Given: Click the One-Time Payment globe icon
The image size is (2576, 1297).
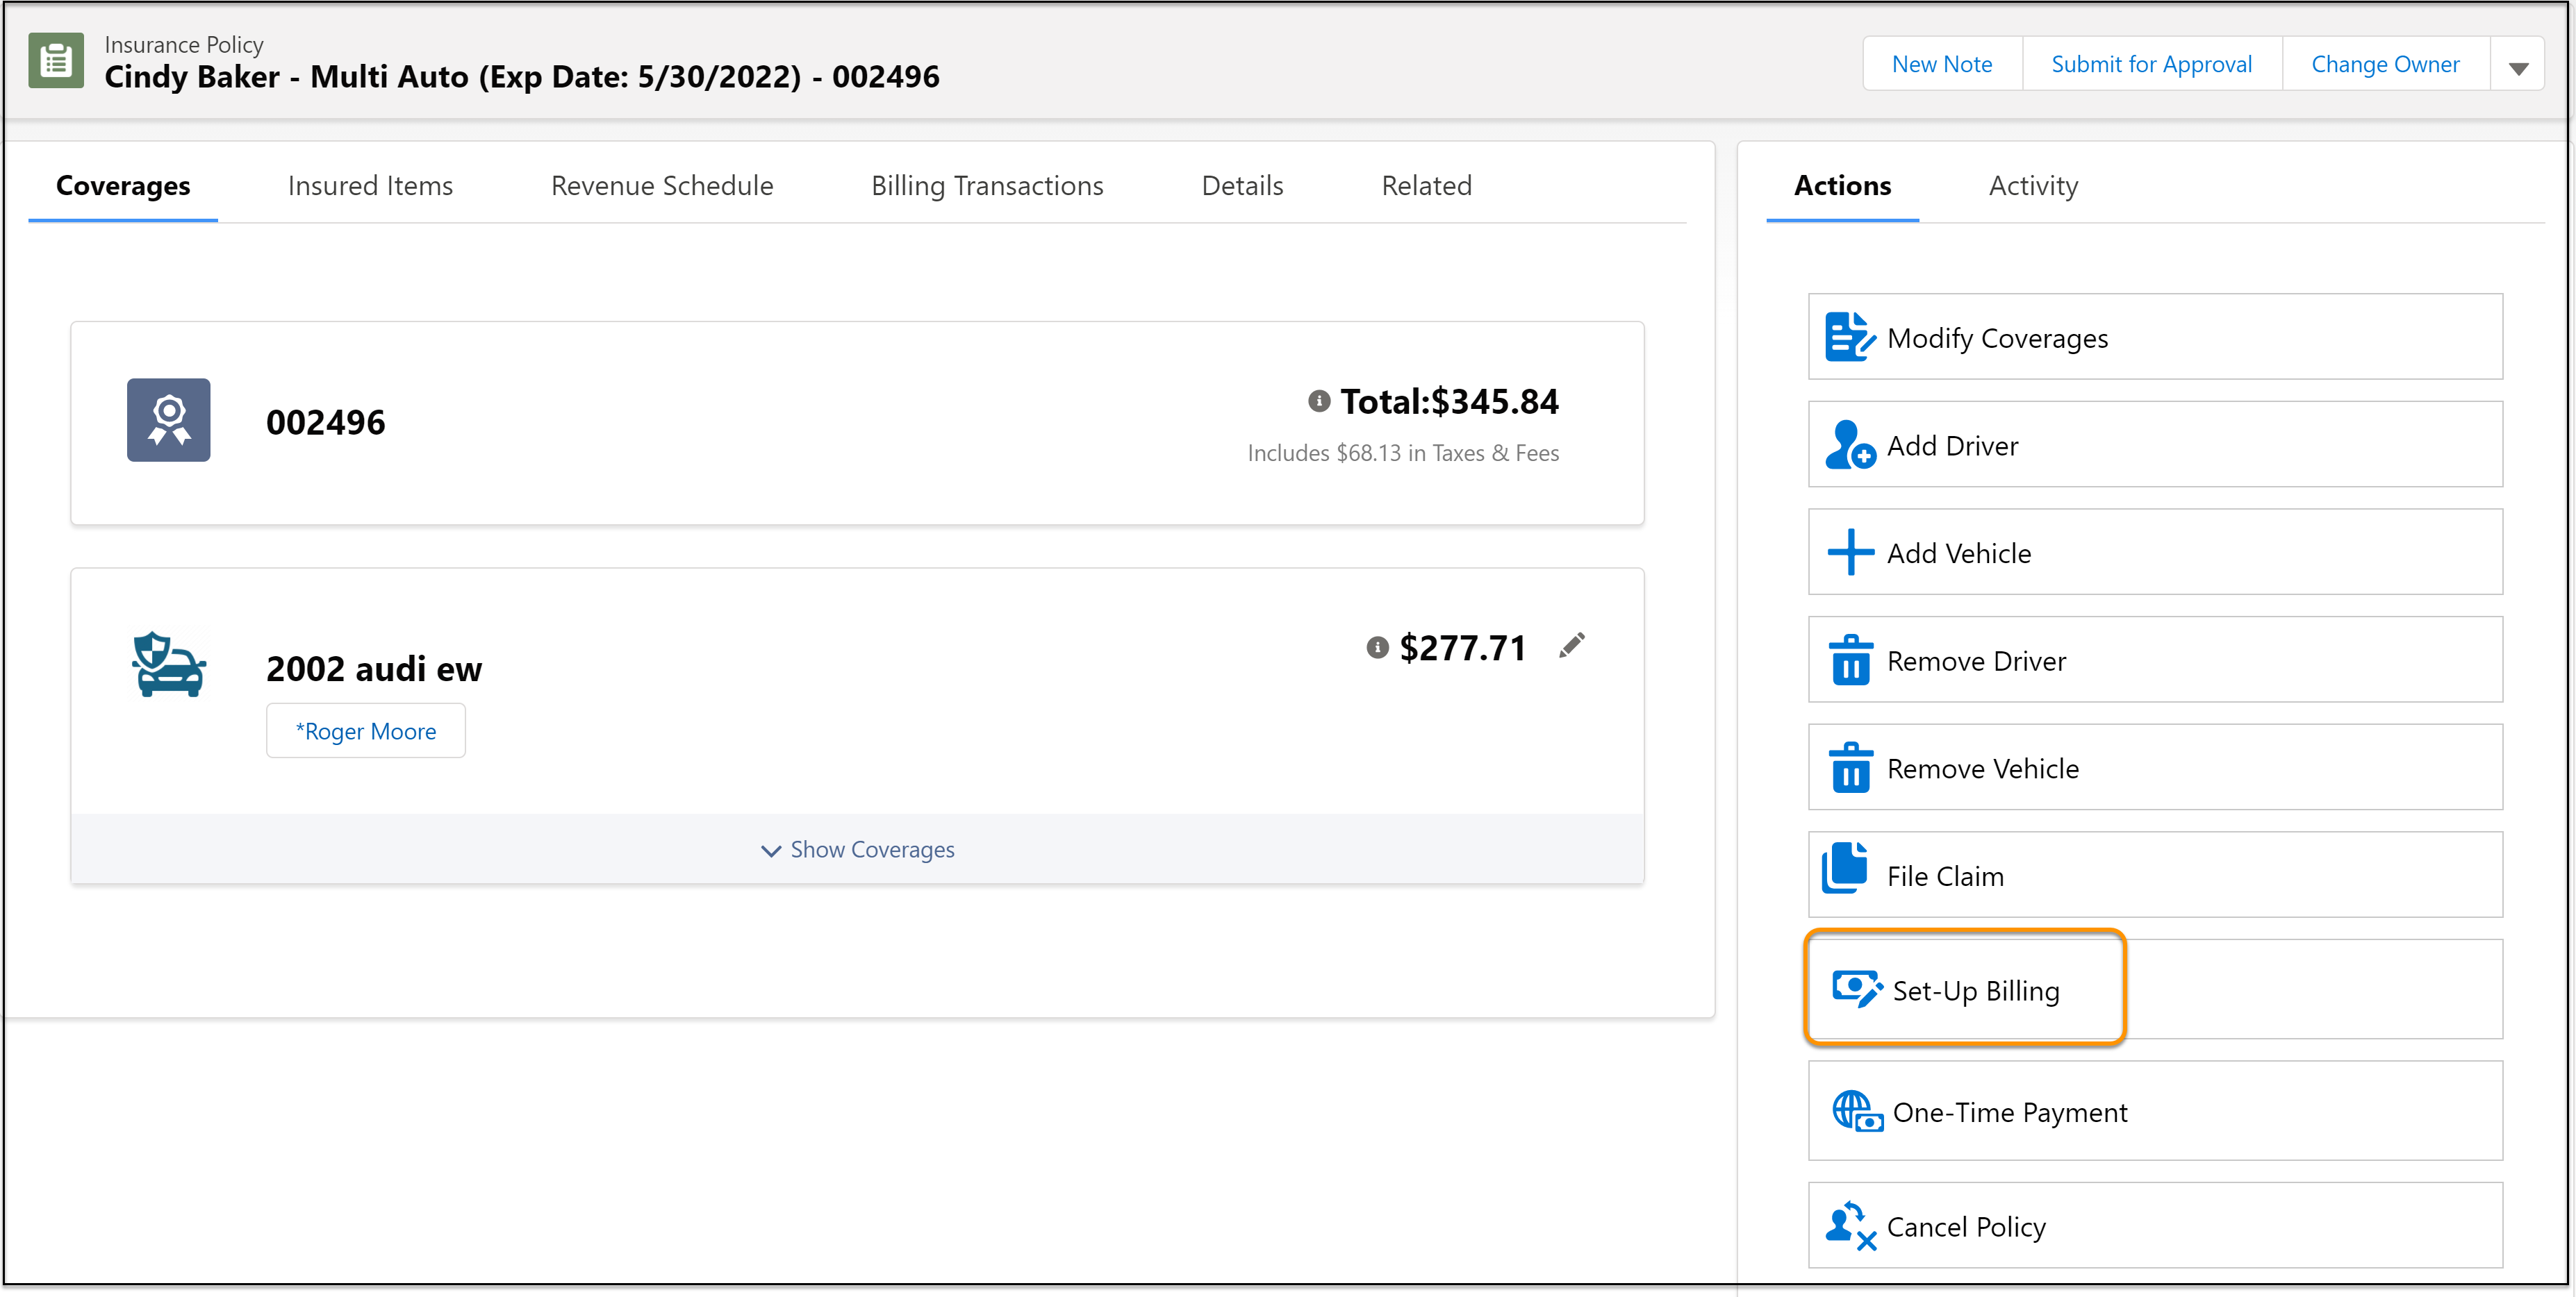Looking at the screenshot, I should (x=1857, y=1110).
